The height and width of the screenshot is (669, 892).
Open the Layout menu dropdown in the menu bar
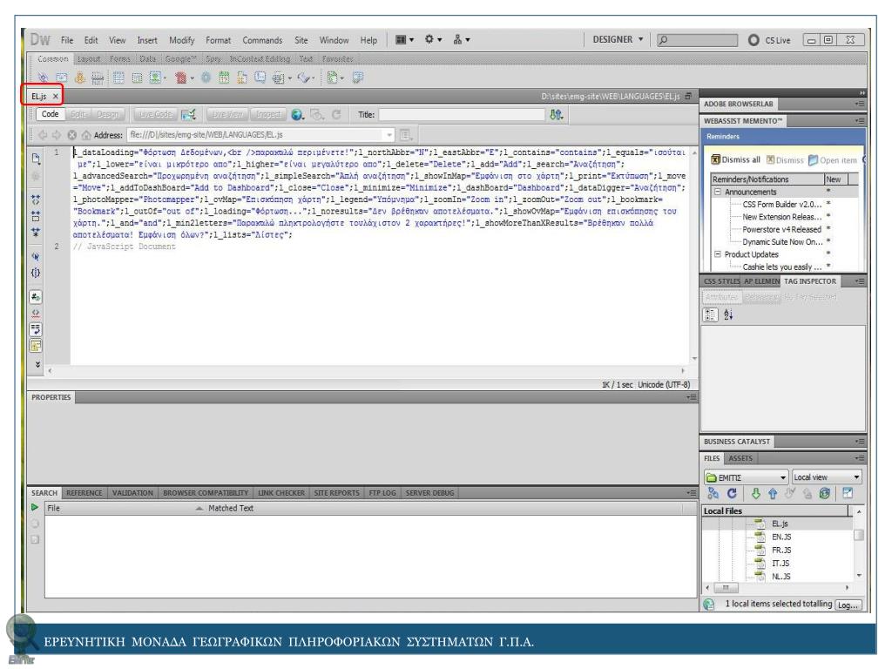click(x=404, y=40)
